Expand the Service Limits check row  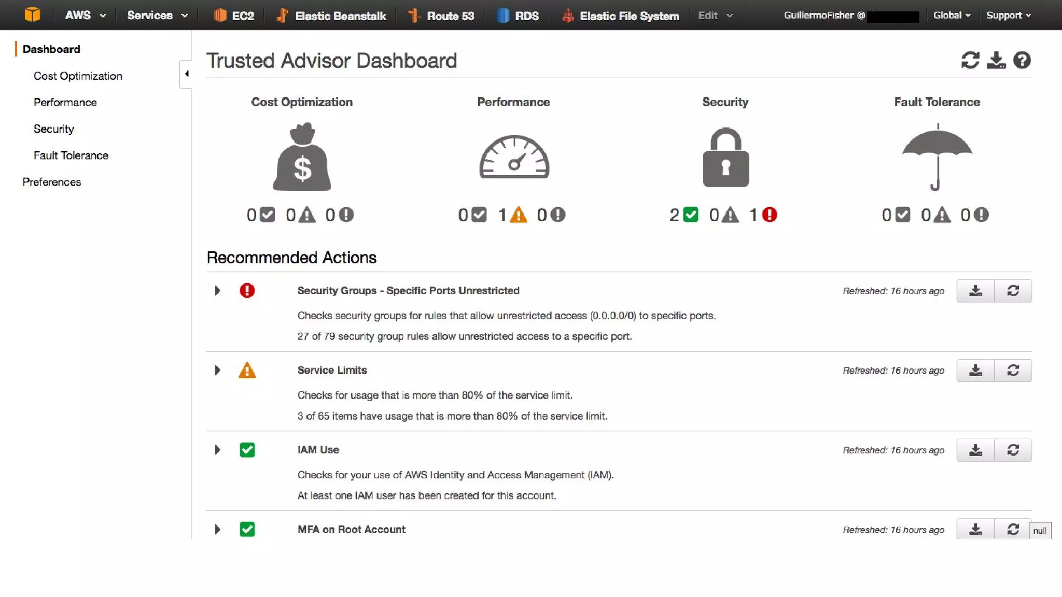pos(217,371)
